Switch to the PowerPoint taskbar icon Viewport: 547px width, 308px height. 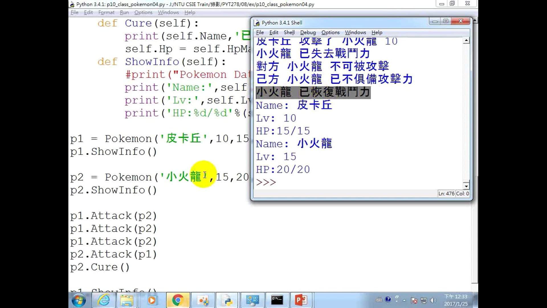(301, 300)
